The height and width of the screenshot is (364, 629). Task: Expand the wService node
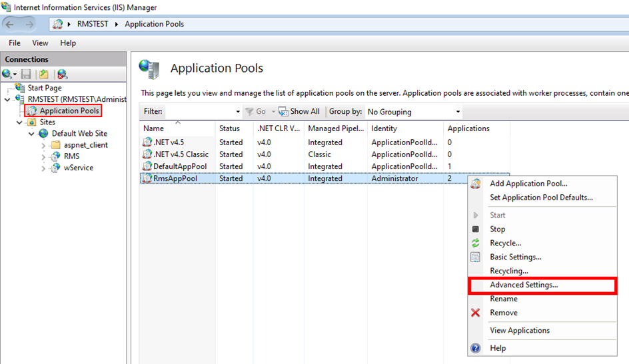point(43,168)
